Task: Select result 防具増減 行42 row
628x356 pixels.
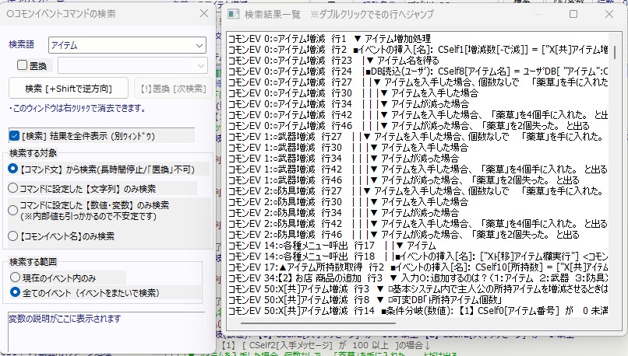Action: click(x=418, y=224)
